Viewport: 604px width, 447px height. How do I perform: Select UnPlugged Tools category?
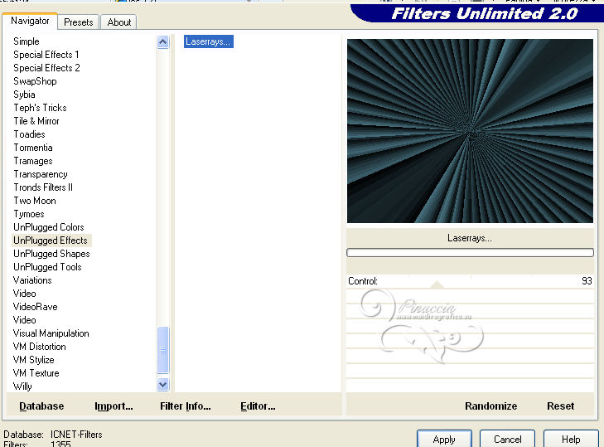point(47,267)
